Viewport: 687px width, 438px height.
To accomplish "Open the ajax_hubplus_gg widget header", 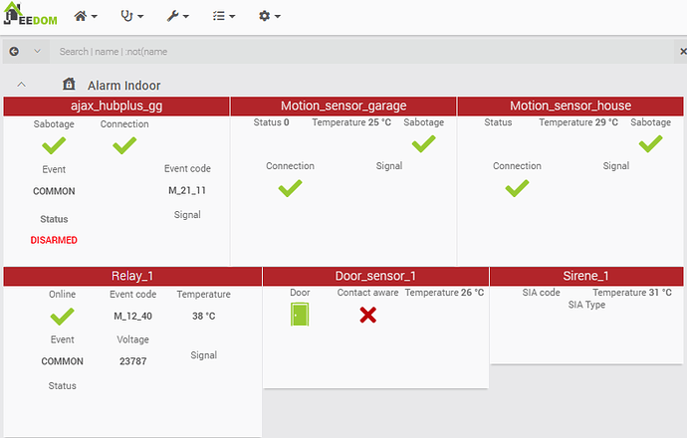I will (116, 106).
